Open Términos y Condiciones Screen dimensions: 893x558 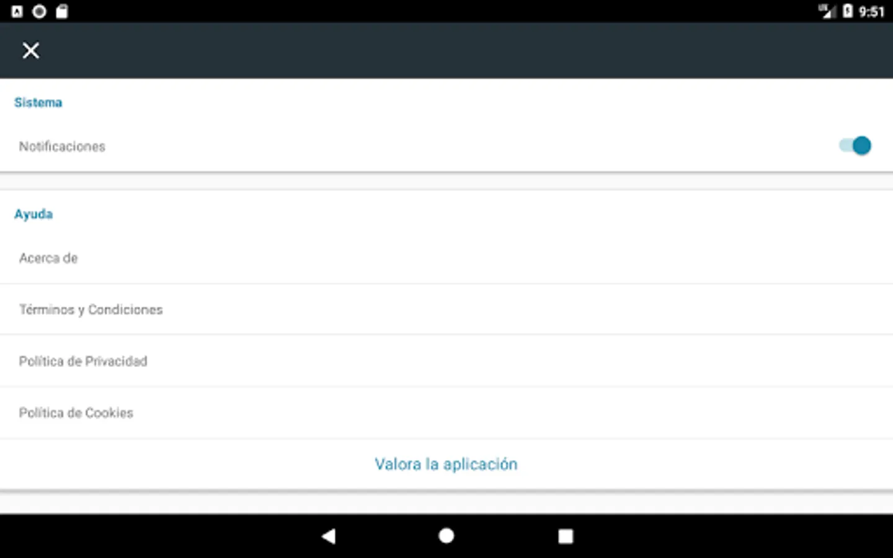click(x=446, y=309)
